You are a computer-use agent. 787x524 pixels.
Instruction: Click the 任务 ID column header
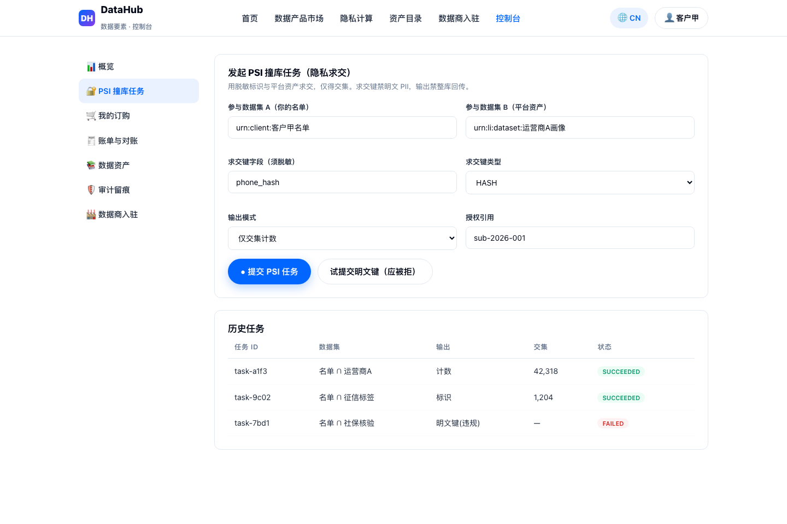(246, 347)
